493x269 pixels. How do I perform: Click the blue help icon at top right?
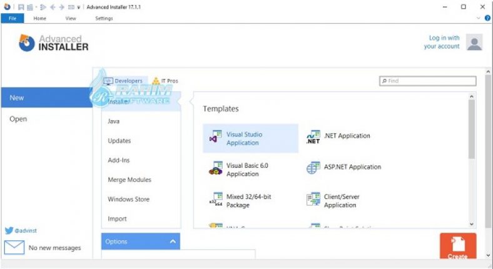click(487, 18)
